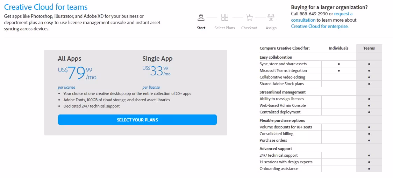This screenshot has height=178, width=393.
Task: Click the Individuals column header
Action: coord(338,48)
